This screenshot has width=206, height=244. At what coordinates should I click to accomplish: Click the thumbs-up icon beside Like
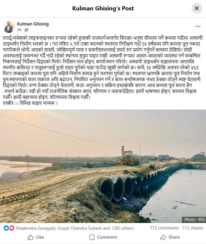31,237
